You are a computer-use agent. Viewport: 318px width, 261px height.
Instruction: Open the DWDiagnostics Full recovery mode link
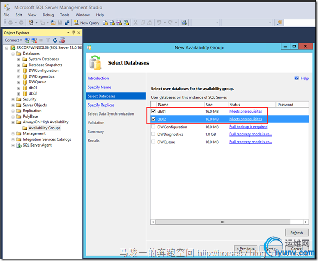(x=251, y=134)
